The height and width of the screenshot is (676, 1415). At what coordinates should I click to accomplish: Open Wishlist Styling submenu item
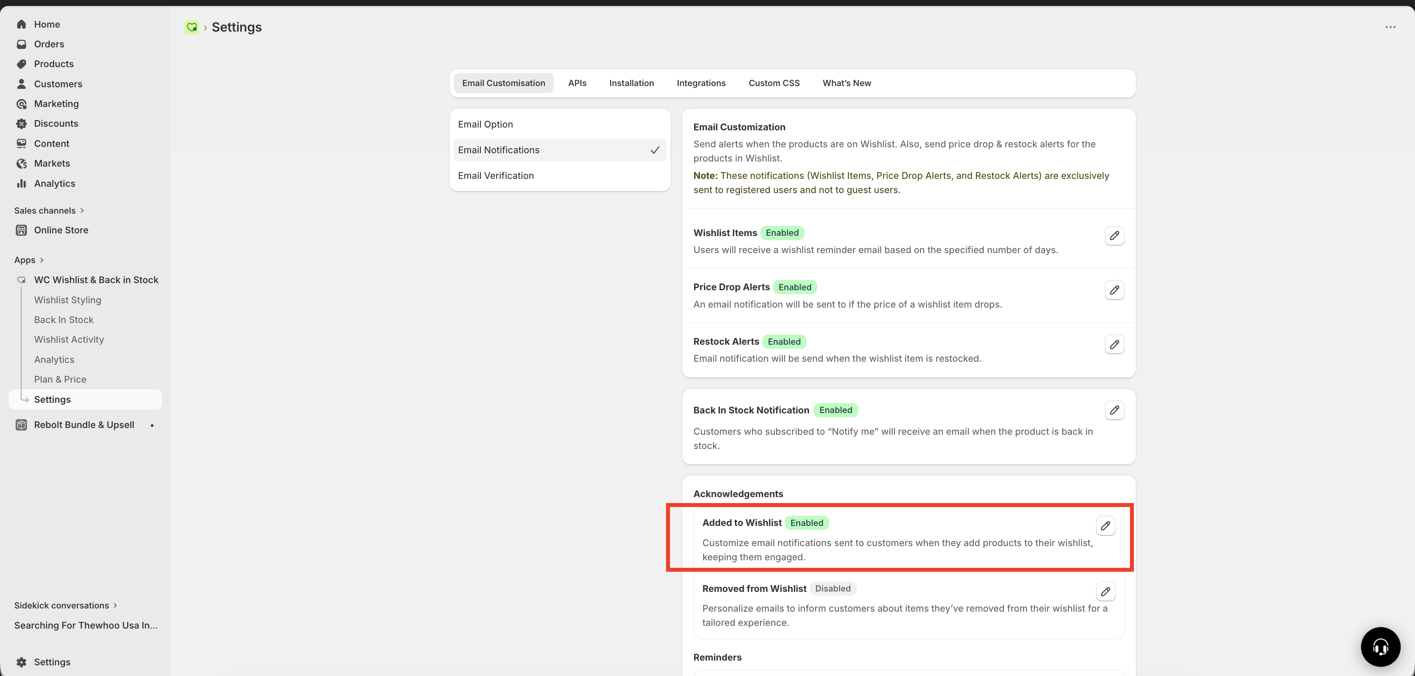(68, 300)
